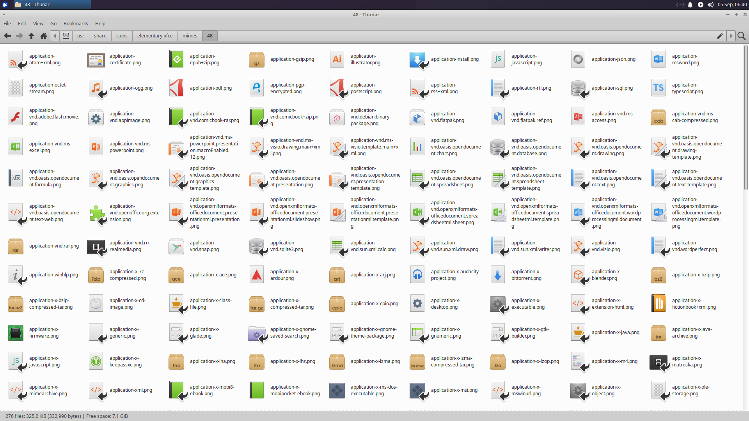
Task: Go to parent folder with up arrow
Action: click(32, 36)
